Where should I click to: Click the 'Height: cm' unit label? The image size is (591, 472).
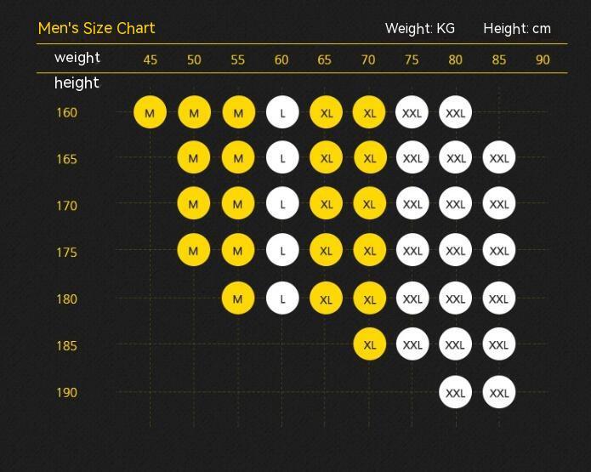pos(517,28)
